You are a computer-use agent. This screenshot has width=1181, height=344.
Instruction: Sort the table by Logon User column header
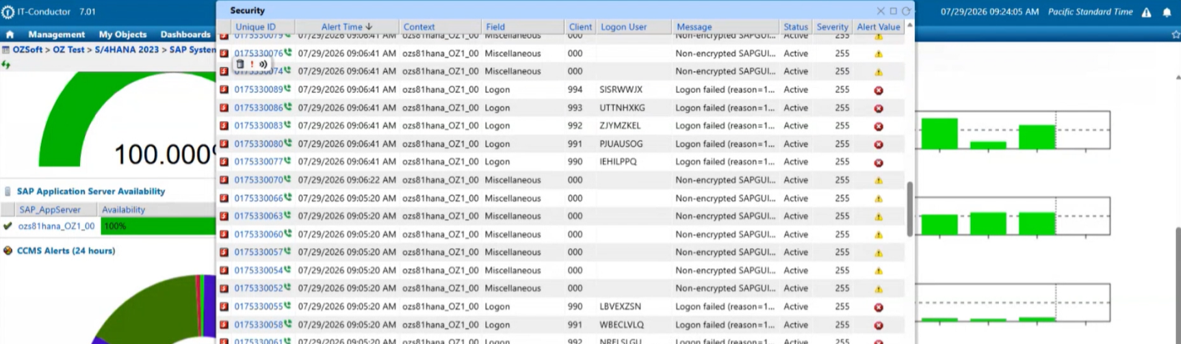(x=623, y=27)
